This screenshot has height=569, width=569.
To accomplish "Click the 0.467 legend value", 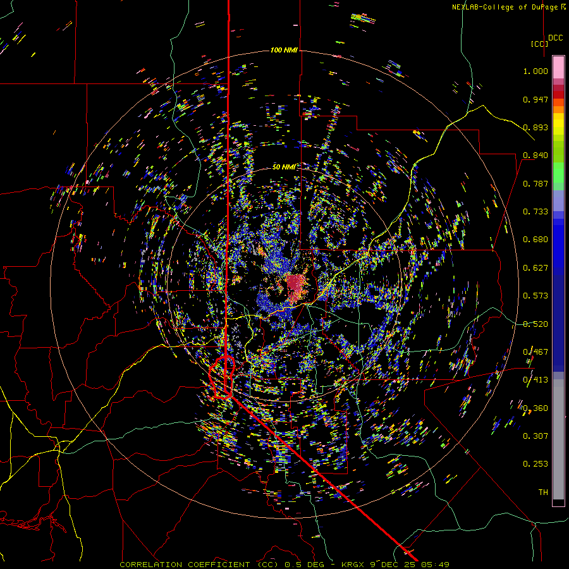I will tap(535, 352).
